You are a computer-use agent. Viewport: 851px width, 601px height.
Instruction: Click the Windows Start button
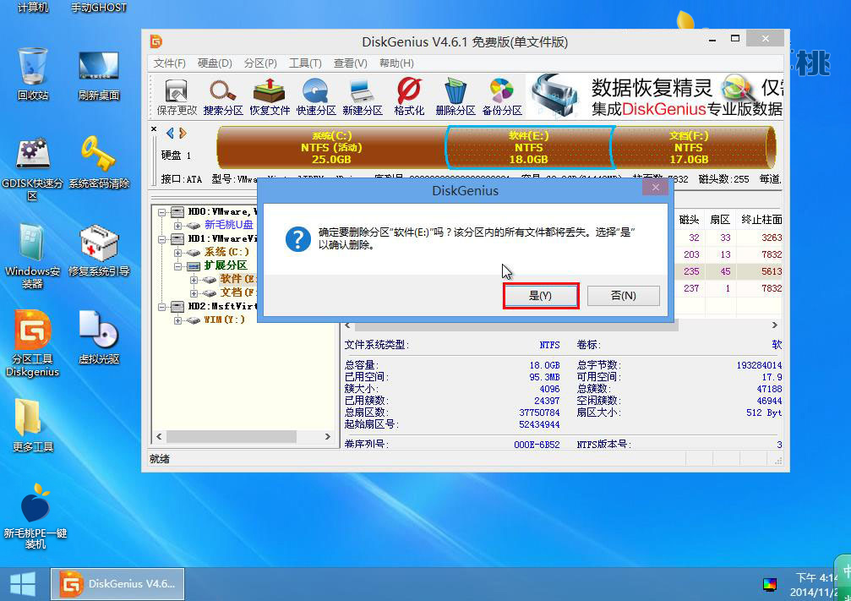coord(23,584)
